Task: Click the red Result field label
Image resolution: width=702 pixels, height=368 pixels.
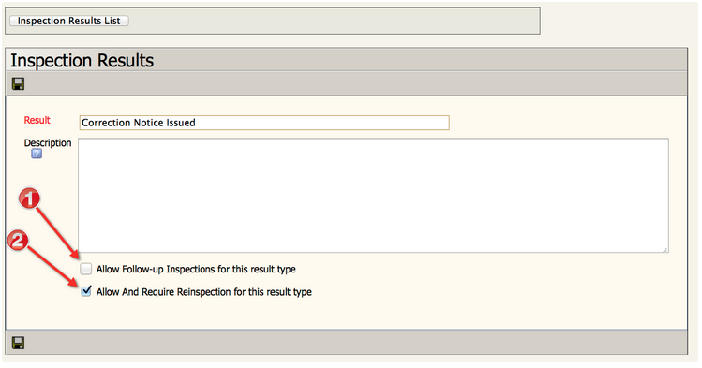Action: (x=37, y=120)
